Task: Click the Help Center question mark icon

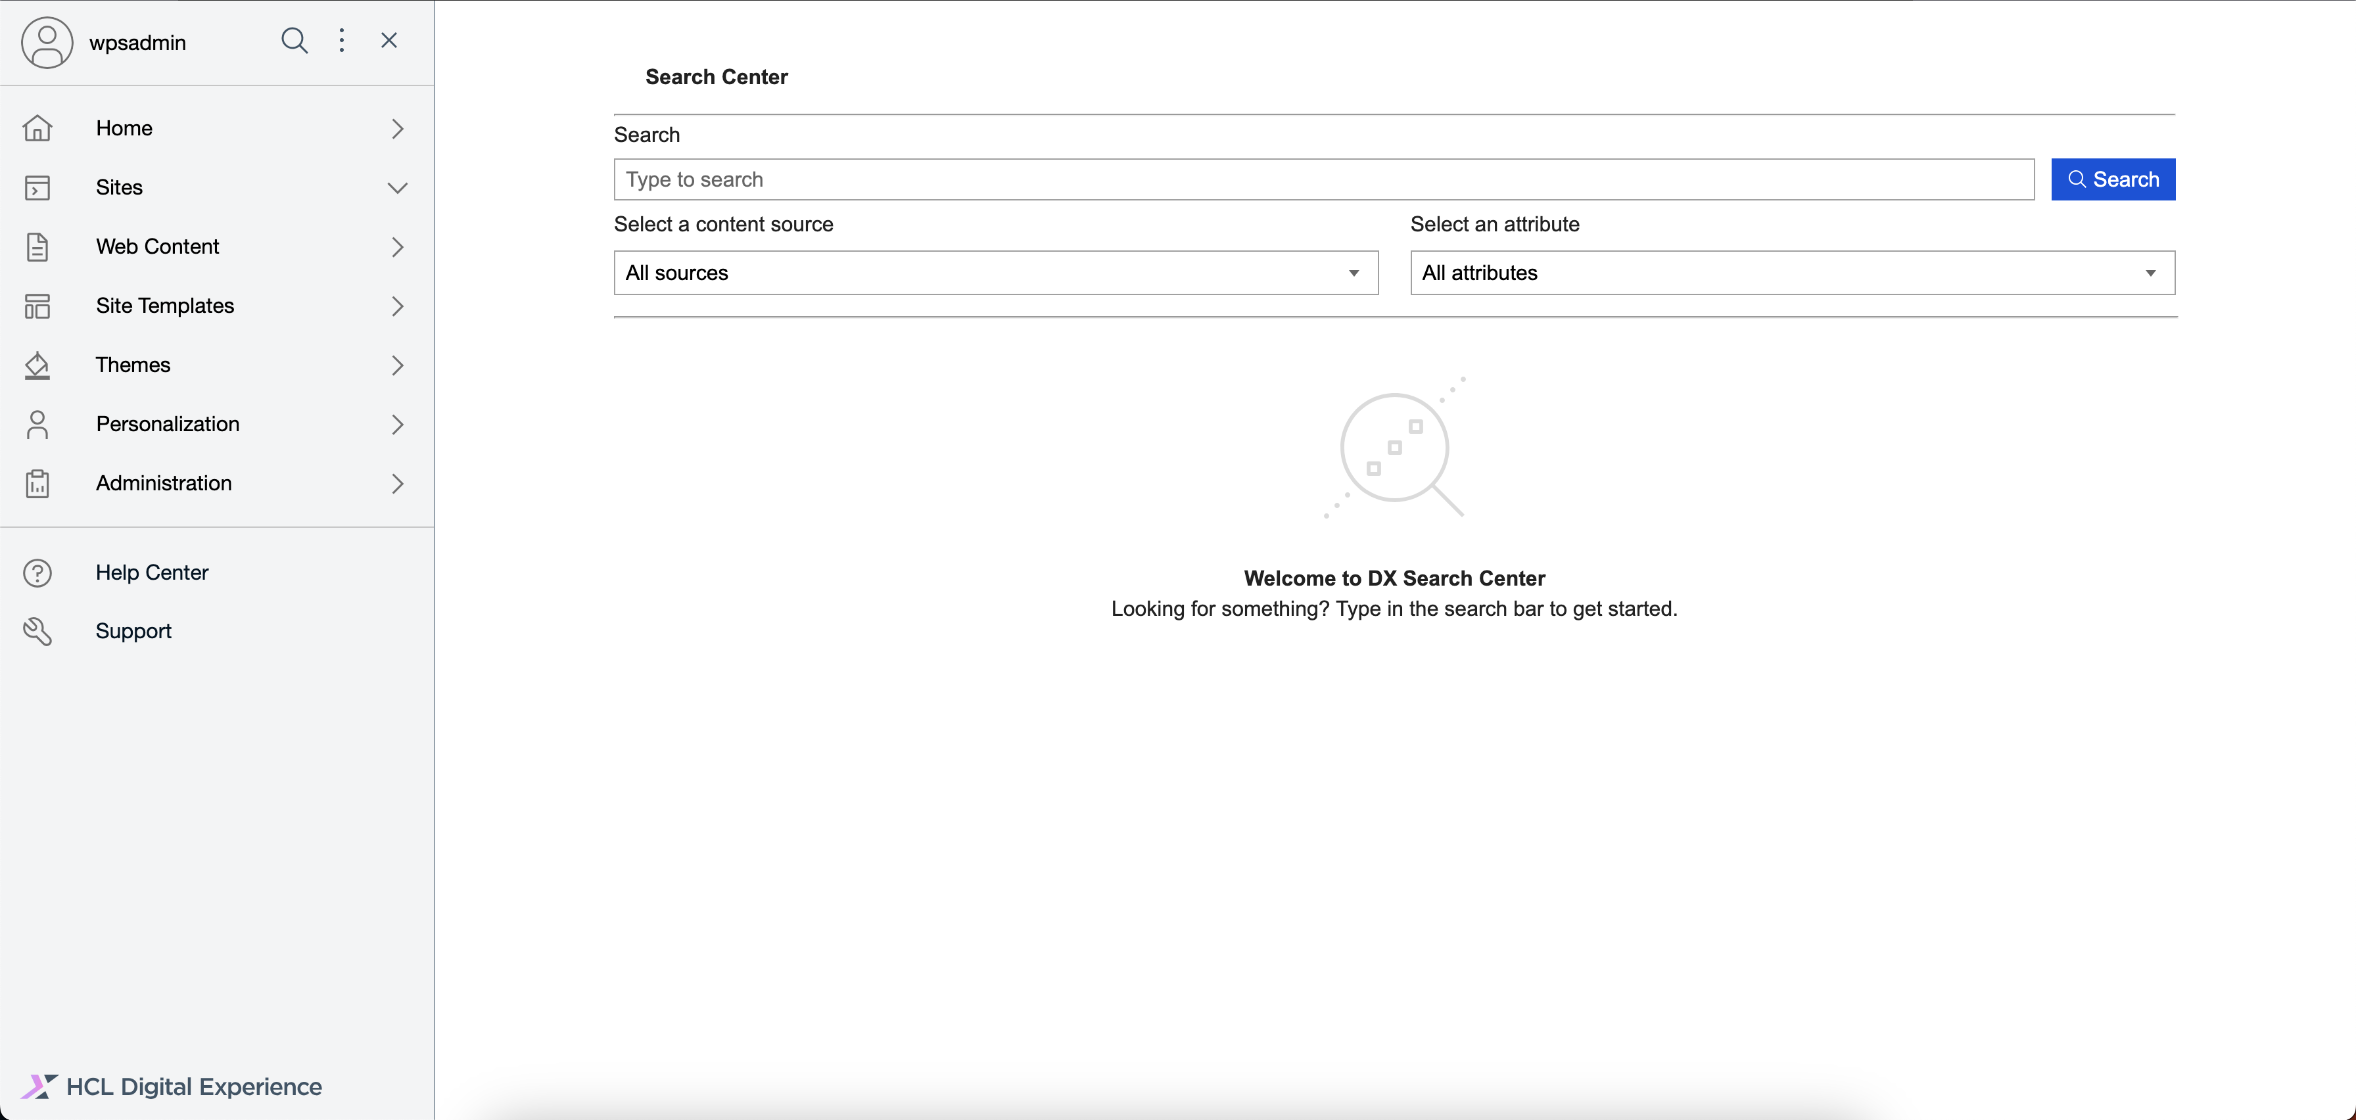Action: (37, 572)
